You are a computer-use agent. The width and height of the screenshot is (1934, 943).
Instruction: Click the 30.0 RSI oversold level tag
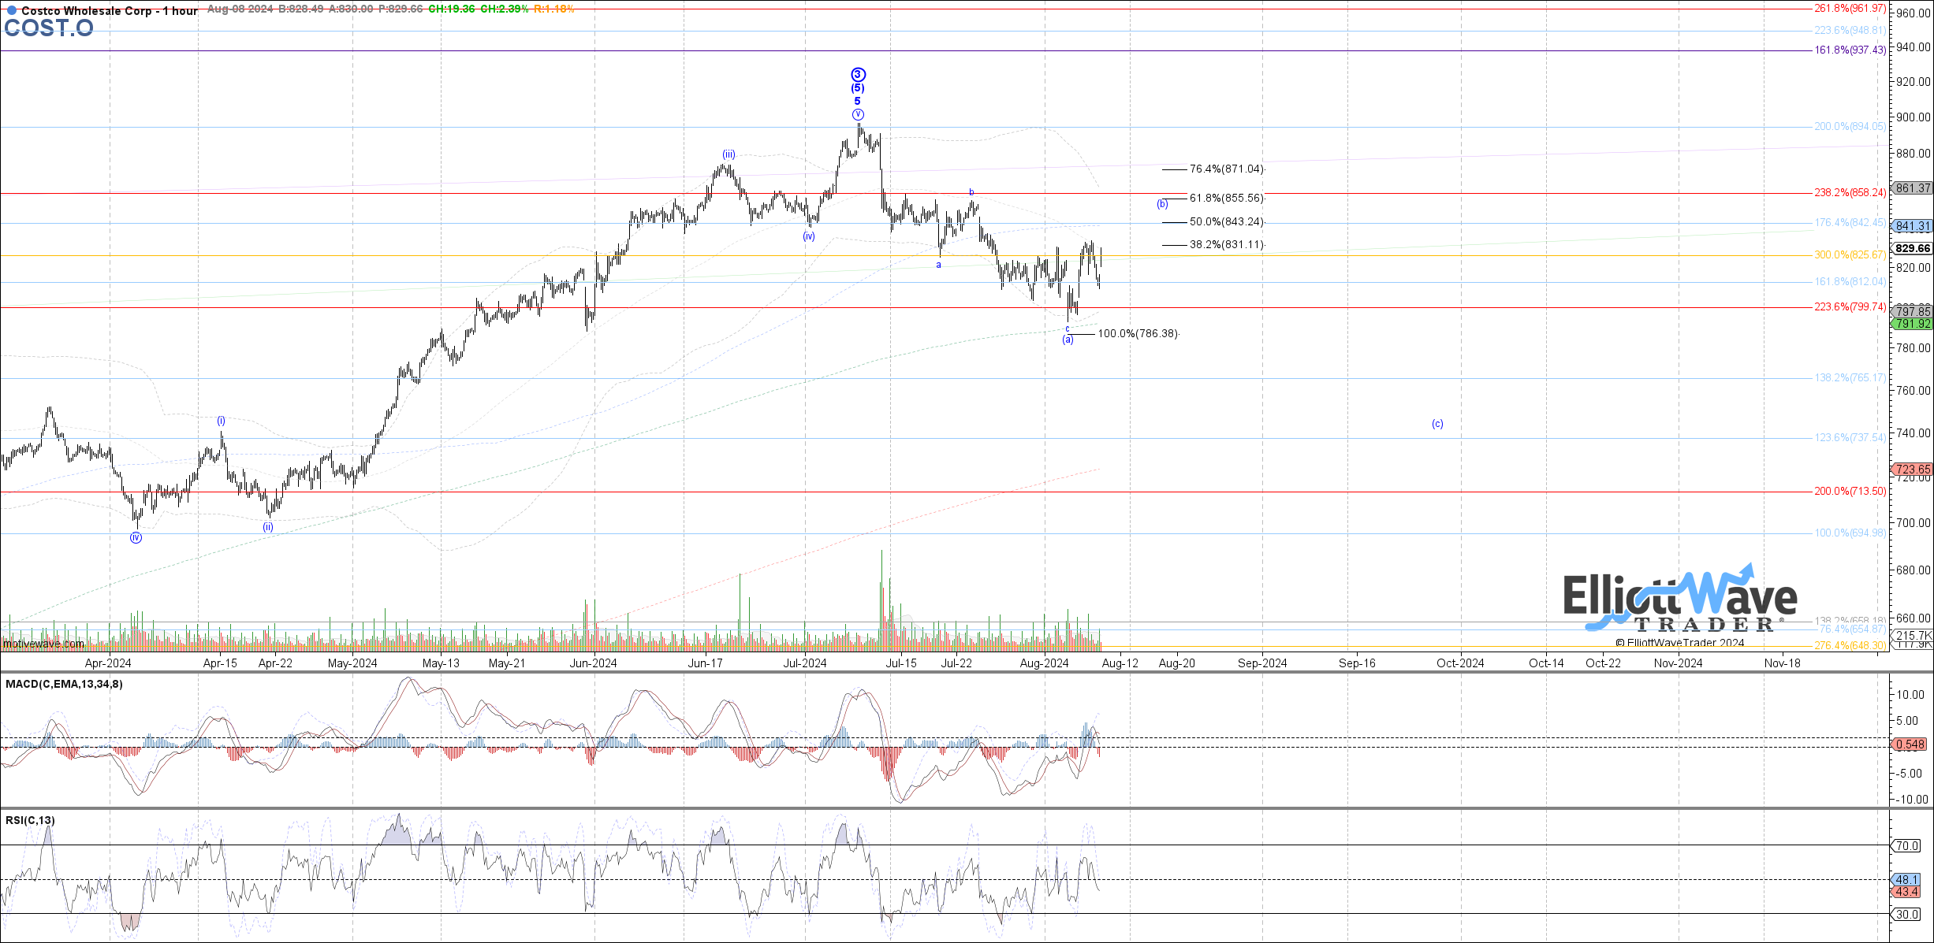pyautogui.click(x=1906, y=915)
